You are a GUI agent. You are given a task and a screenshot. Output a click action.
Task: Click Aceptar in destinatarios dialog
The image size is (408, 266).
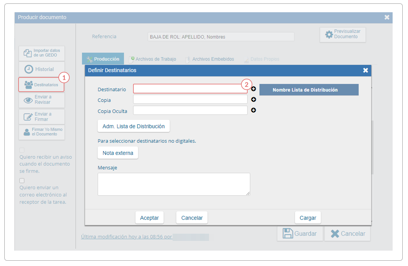(x=149, y=218)
